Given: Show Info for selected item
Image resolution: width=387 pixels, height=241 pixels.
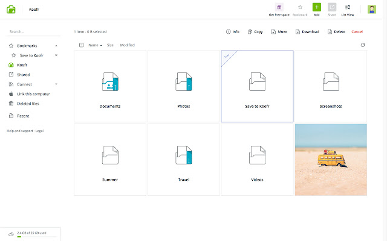Looking at the screenshot, I should coord(233,32).
